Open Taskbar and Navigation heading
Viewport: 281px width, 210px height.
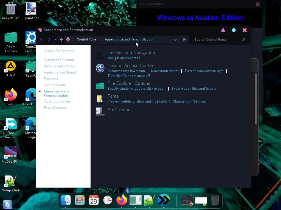click(131, 53)
